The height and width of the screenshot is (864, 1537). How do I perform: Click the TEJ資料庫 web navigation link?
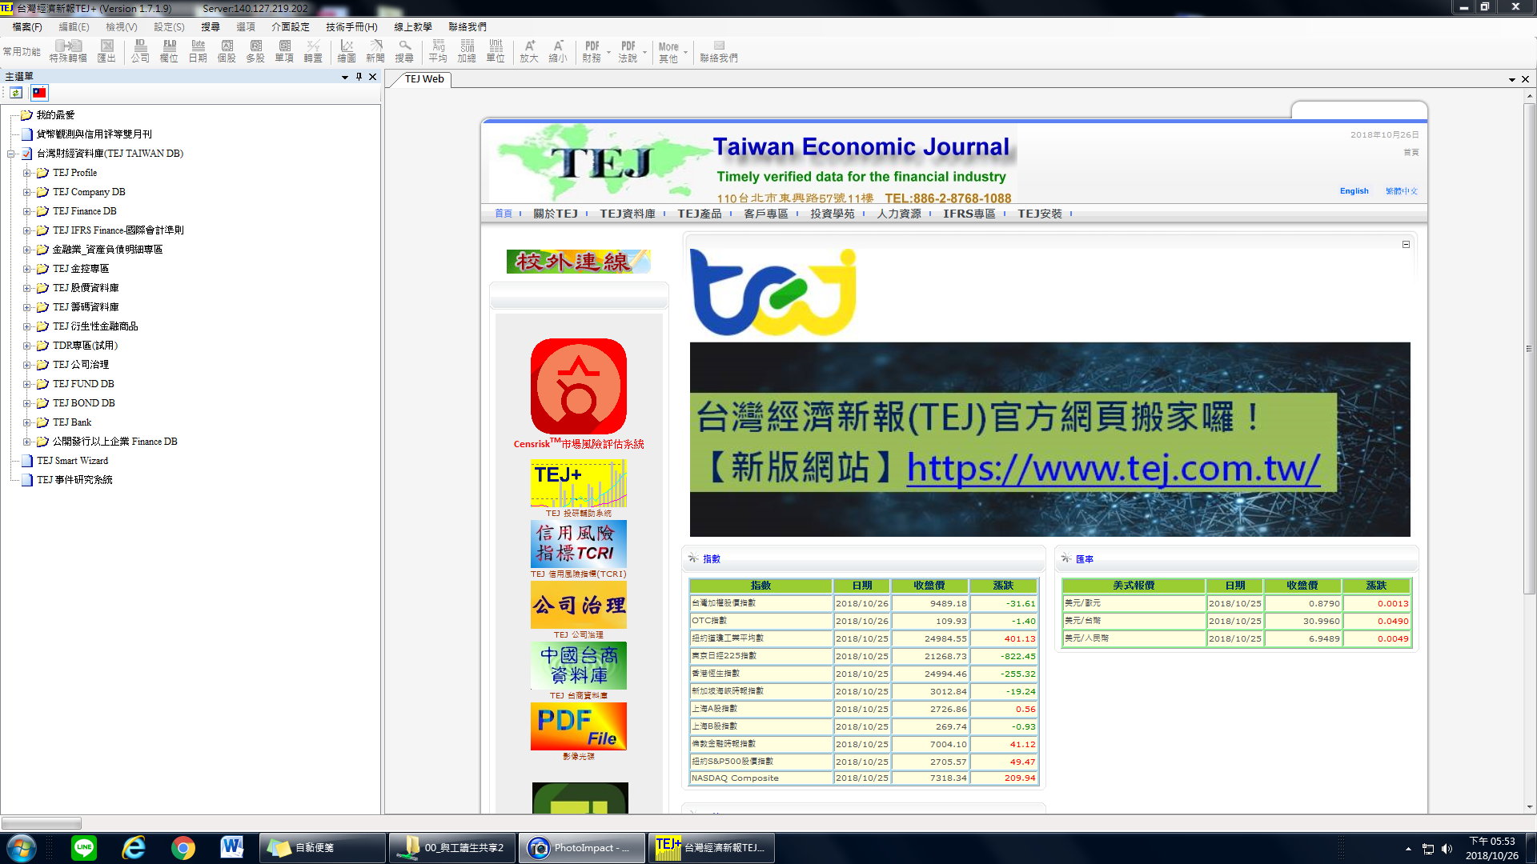pyautogui.click(x=628, y=214)
